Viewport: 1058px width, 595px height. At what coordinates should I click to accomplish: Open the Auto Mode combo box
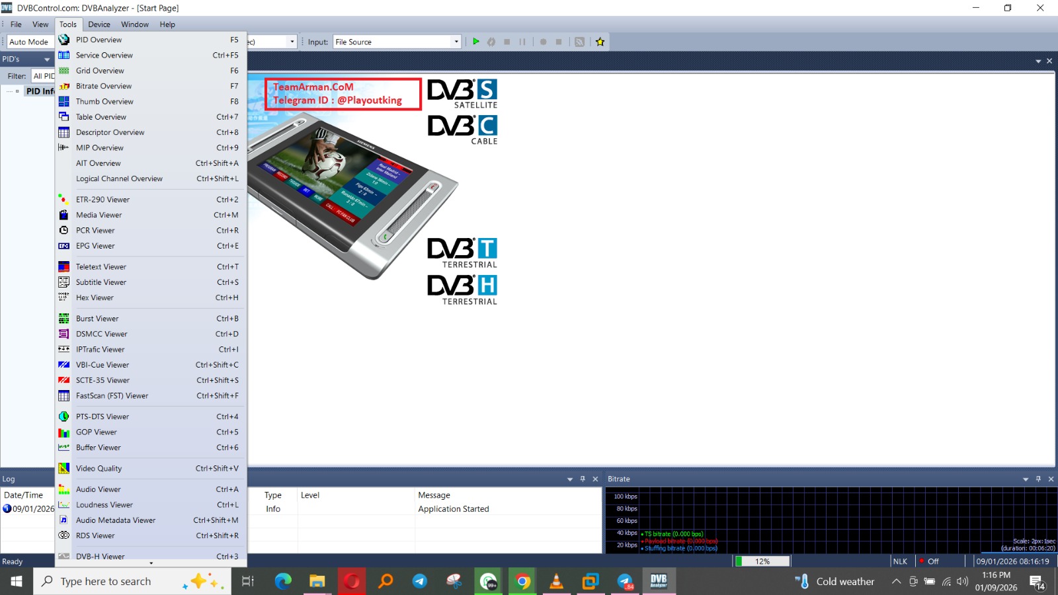pyautogui.click(x=30, y=42)
